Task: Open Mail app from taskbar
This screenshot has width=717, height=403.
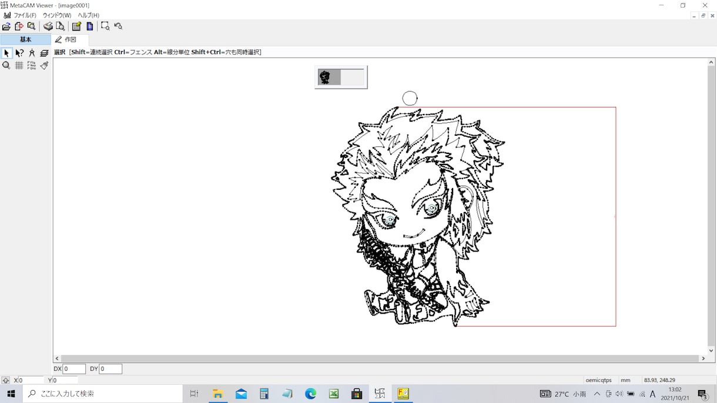Action: tap(241, 394)
